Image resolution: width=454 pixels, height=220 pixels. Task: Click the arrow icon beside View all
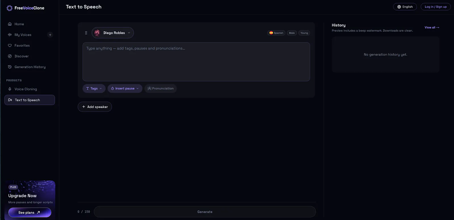coord(438,27)
